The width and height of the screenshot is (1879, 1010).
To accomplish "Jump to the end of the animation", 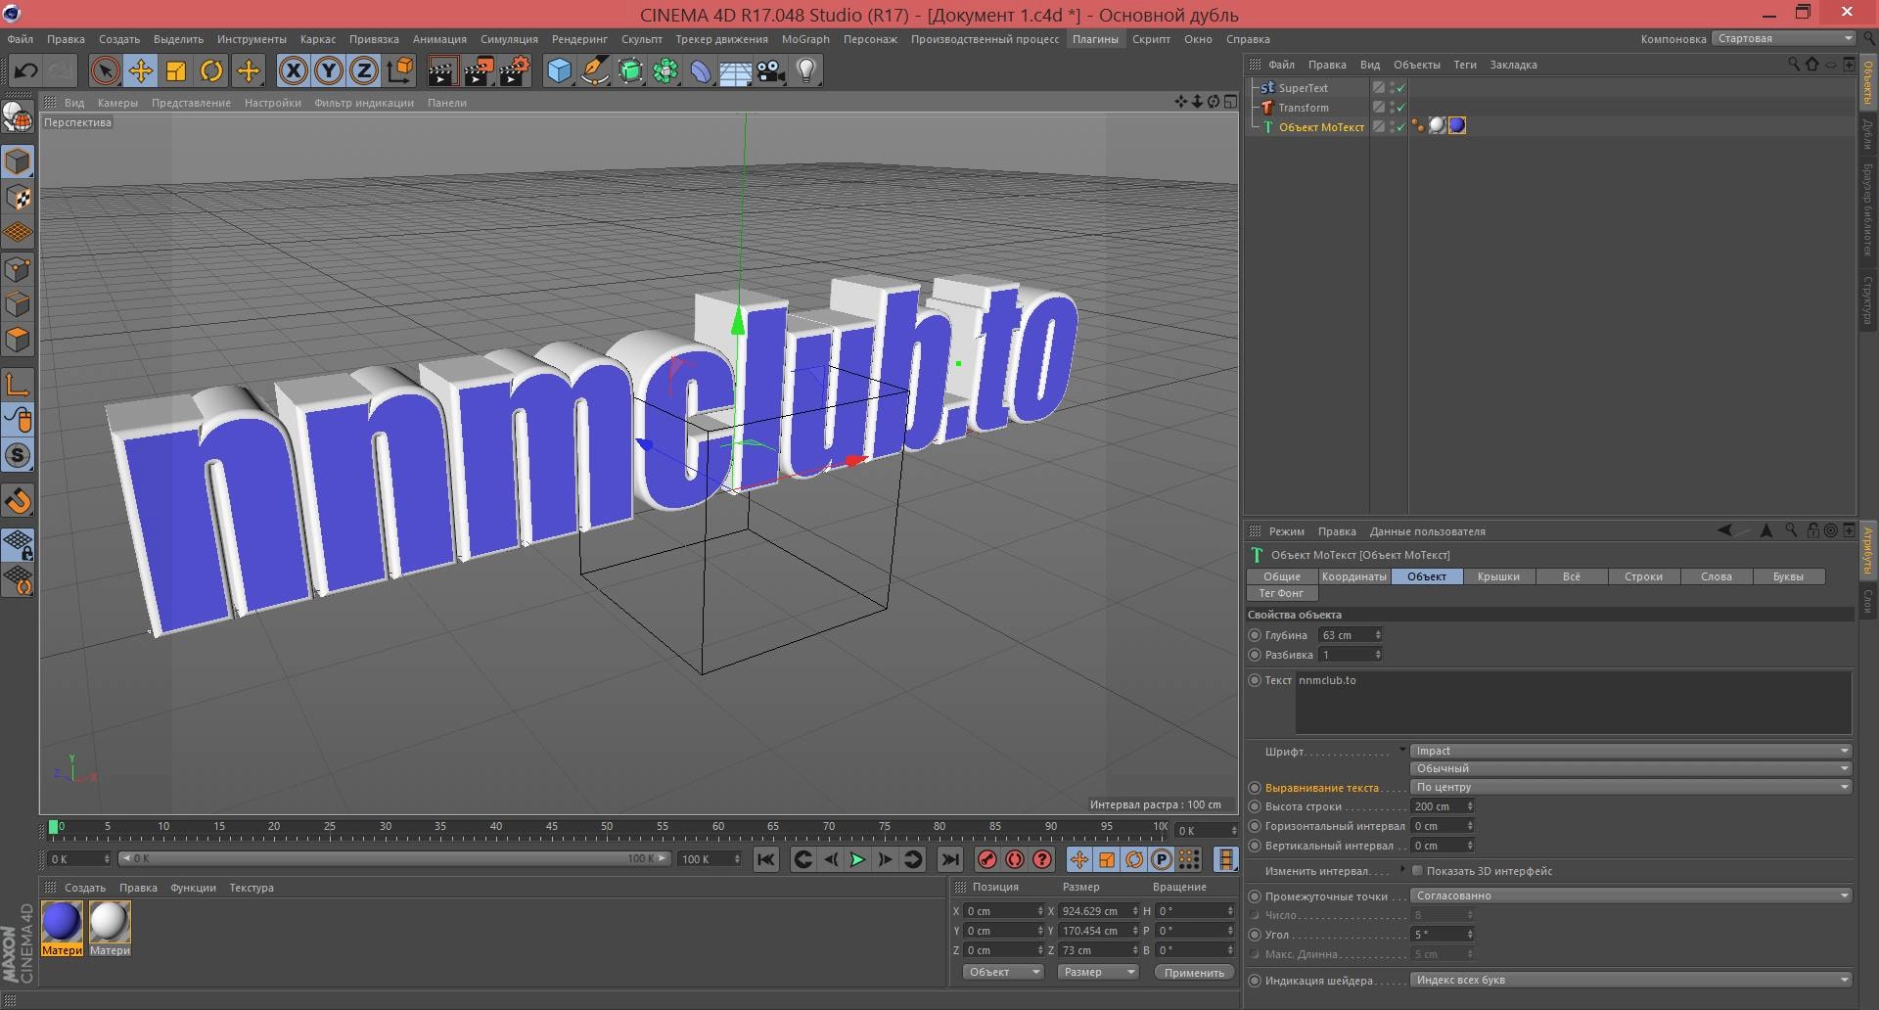I will click(949, 859).
